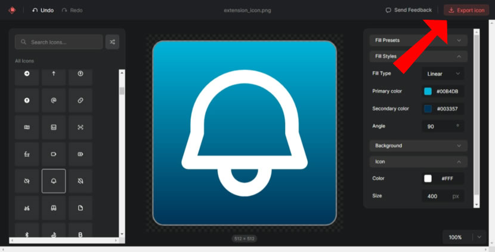The image size is (495, 252).
Task: Select the bicycle icon
Action: coord(27,208)
